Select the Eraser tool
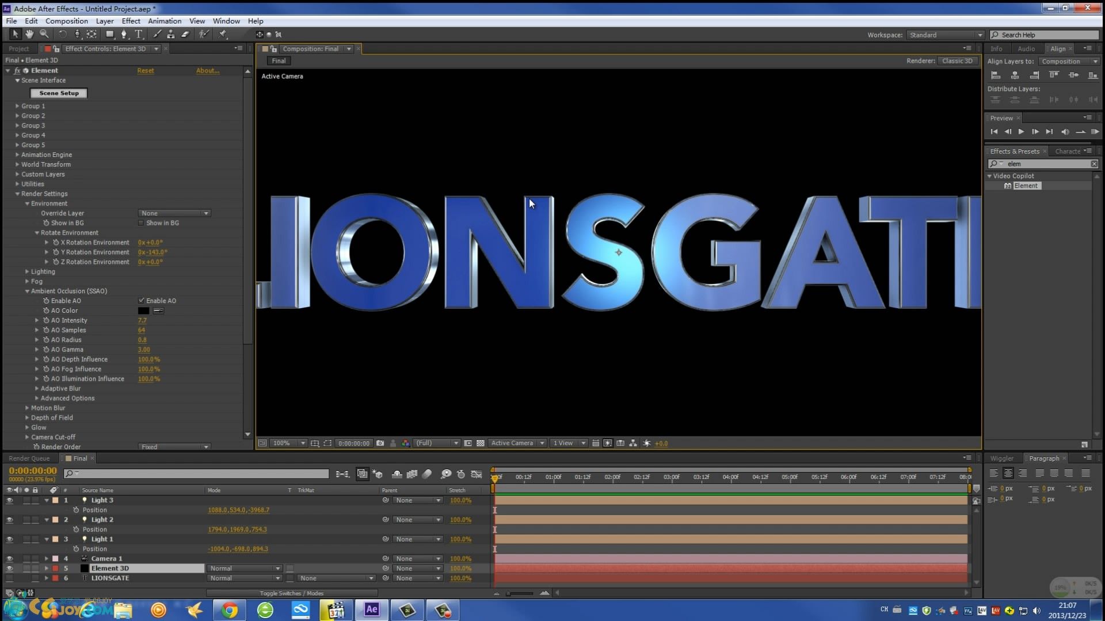 click(x=185, y=34)
